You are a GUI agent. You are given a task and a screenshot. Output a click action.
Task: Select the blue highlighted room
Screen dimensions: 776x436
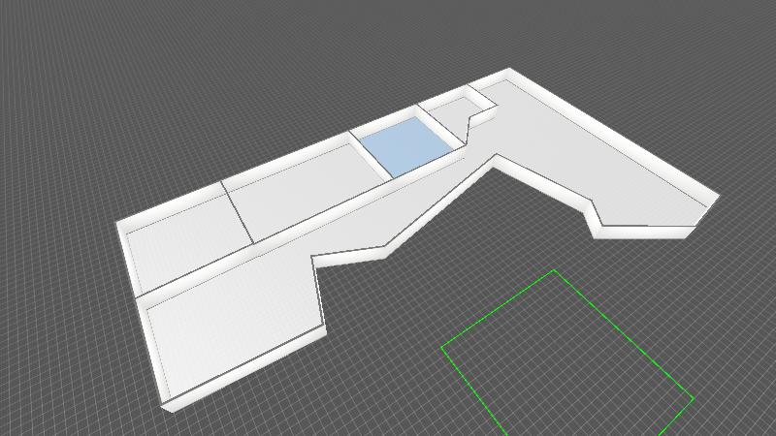(x=406, y=145)
